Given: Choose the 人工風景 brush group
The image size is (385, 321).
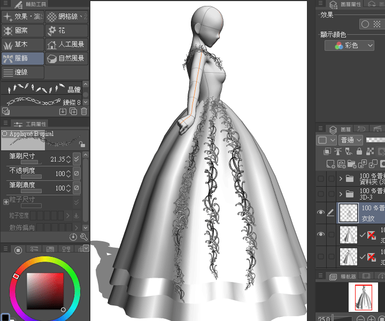Looking at the screenshot, I should [x=66, y=44].
